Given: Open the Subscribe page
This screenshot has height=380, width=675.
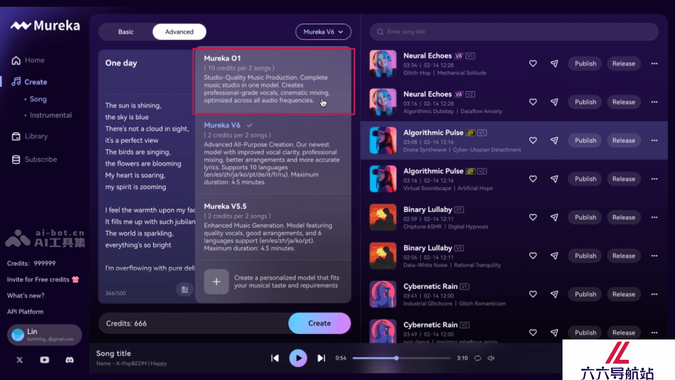Looking at the screenshot, I should pos(34,159).
